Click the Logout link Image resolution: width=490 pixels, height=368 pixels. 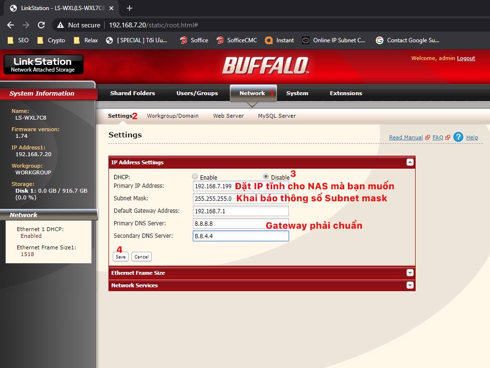tap(466, 58)
